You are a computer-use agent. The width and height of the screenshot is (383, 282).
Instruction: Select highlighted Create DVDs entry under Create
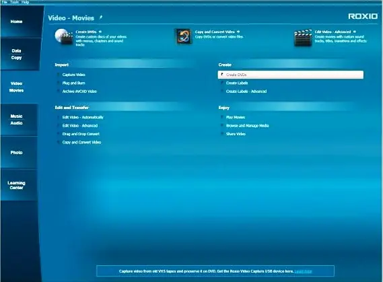pos(290,75)
